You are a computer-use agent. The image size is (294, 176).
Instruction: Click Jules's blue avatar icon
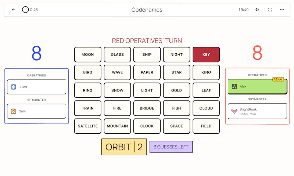(x=14, y=87)
